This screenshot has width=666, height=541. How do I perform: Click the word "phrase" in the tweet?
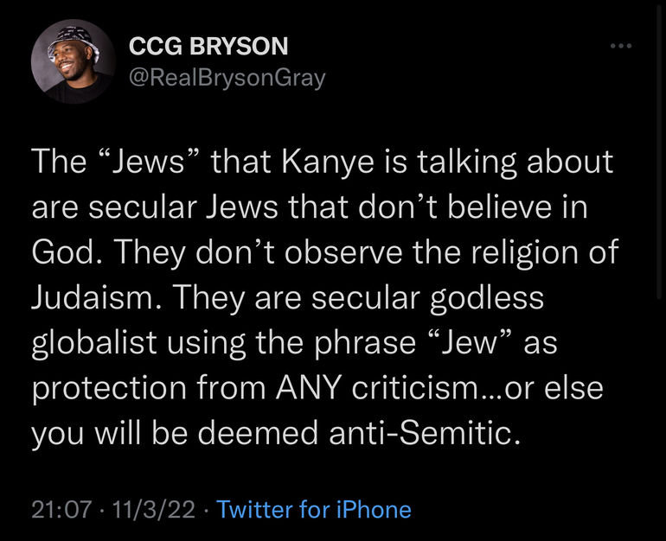pyautogui.click(x=344, y=343)
